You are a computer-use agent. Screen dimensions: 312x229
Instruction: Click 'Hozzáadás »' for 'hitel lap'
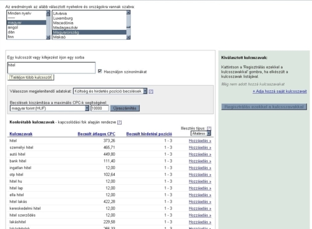(x=200, y=188)
